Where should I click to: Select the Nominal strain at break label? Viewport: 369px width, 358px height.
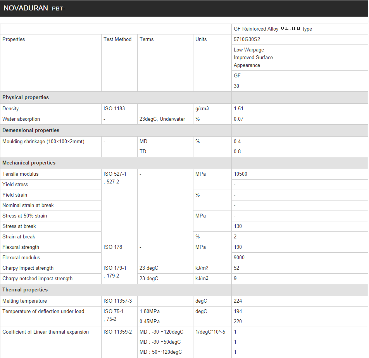(28, 205)
